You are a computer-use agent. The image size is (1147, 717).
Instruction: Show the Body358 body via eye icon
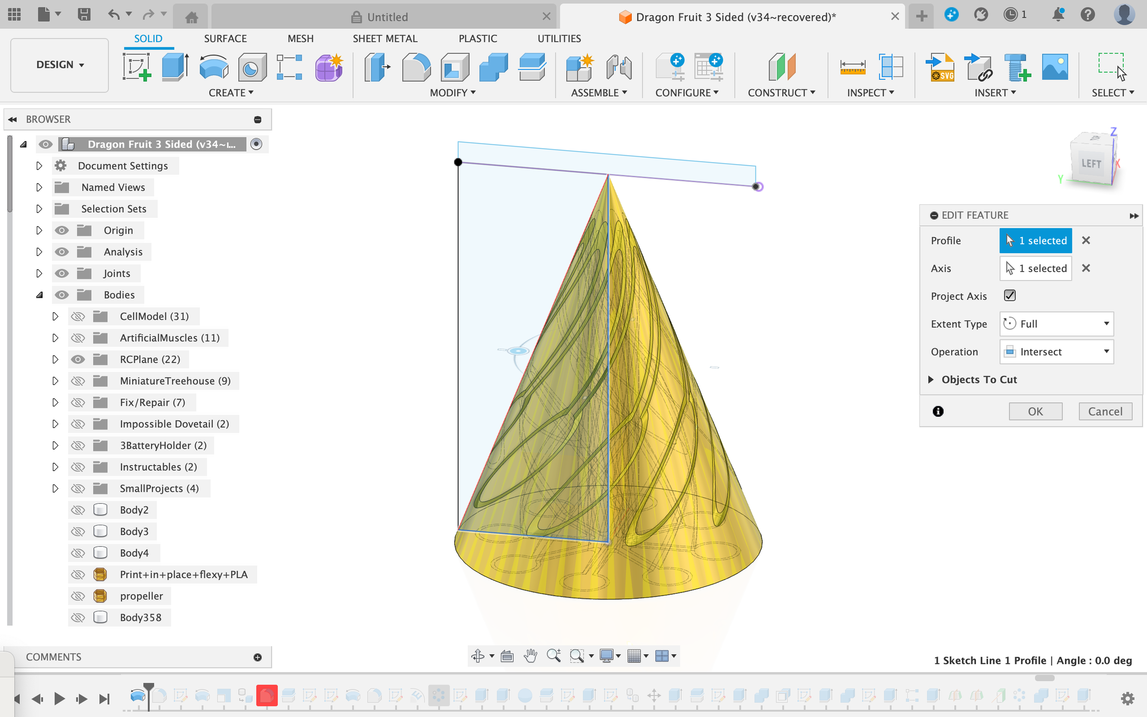point(78,618)
